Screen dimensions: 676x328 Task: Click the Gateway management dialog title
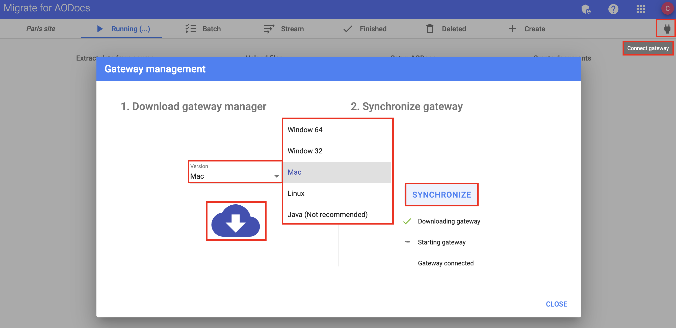[x=155, y=69]
